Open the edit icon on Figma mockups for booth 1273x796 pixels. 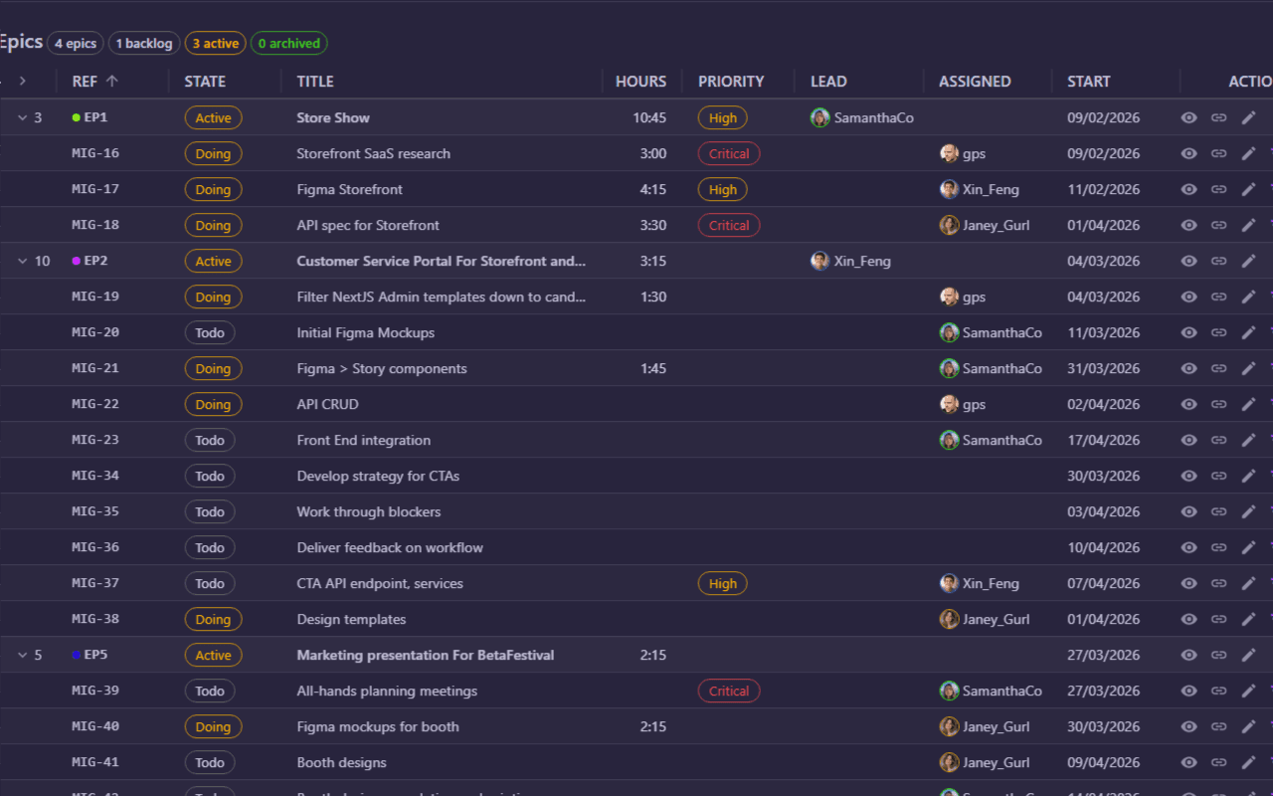[1249, 726]
